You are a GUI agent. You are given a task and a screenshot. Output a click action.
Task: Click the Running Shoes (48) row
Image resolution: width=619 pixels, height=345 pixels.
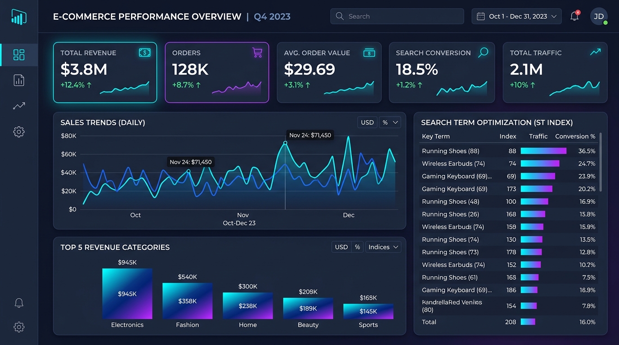tap(509, 201)
